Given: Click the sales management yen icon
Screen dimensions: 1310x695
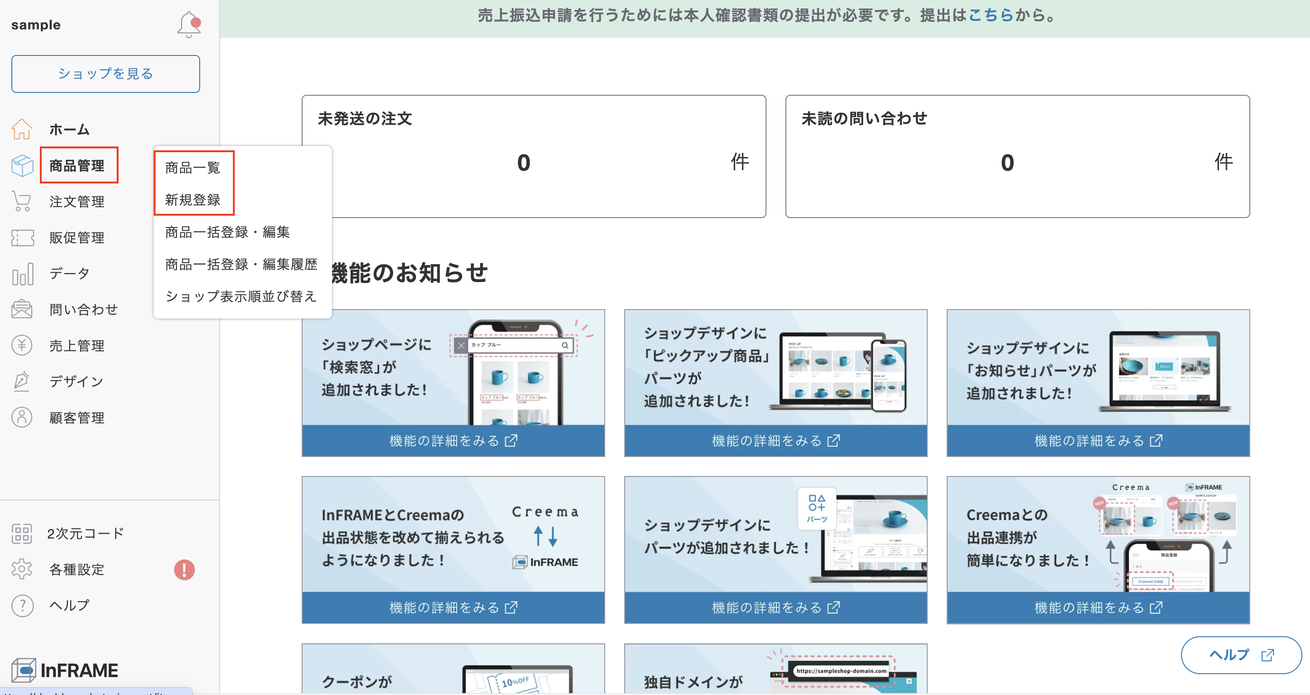Looking at the screenshot, I should pos(22,346).
